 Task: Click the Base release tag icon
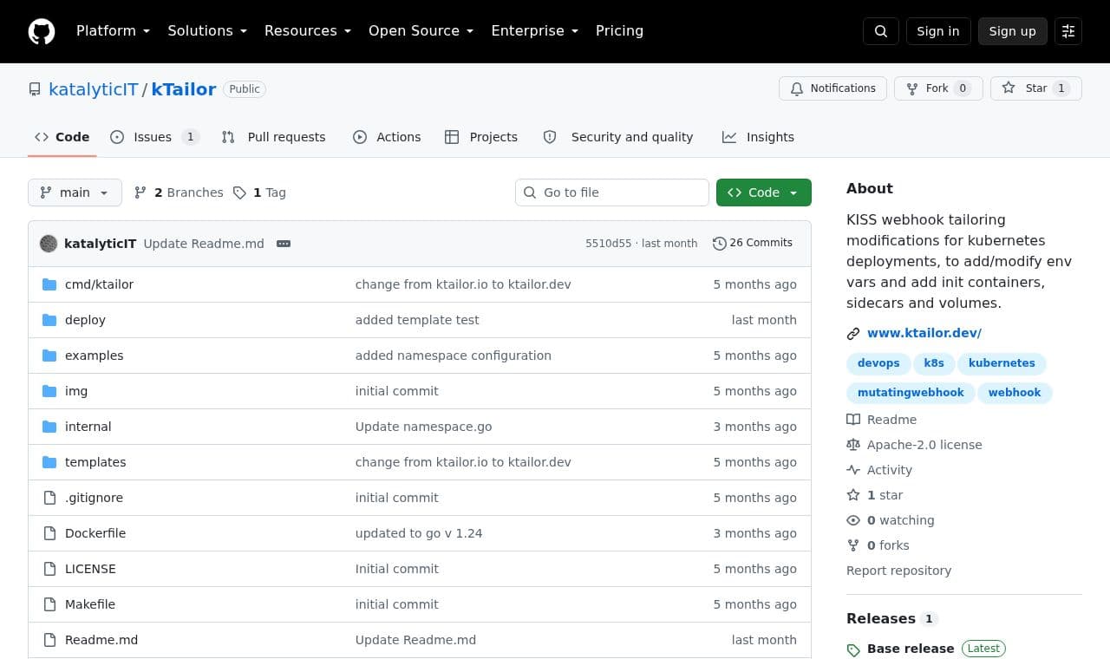[x=853, y=649]
